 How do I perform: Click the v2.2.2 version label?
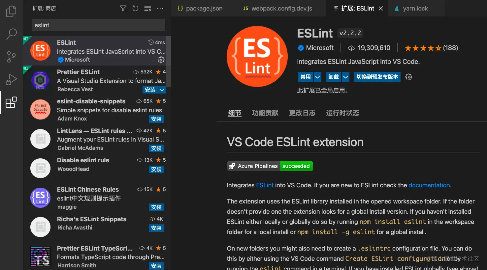(x=350, y=33)
